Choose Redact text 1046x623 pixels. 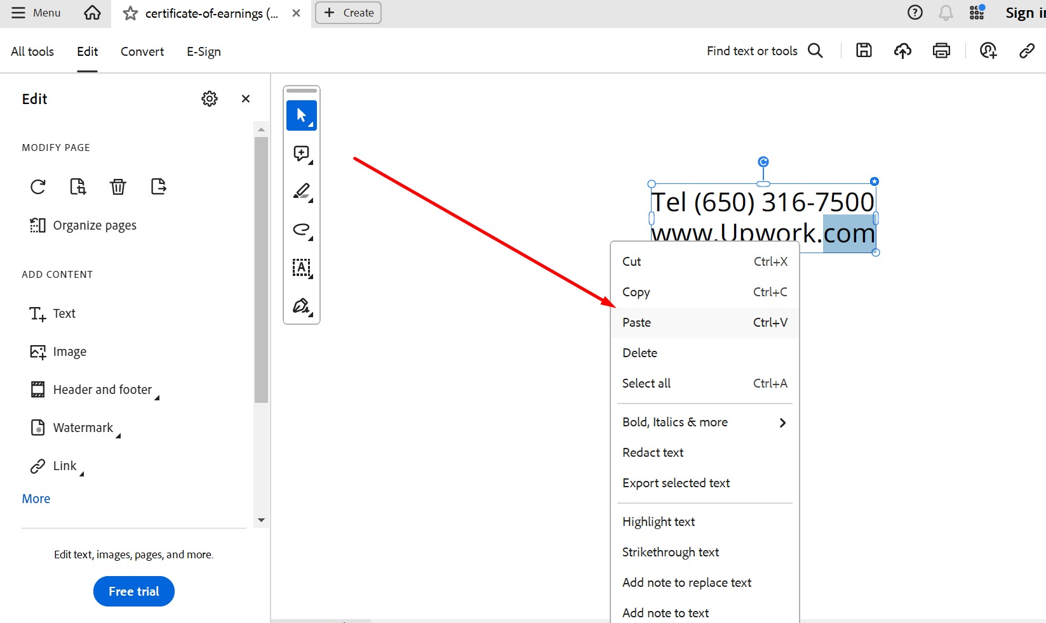705,452
